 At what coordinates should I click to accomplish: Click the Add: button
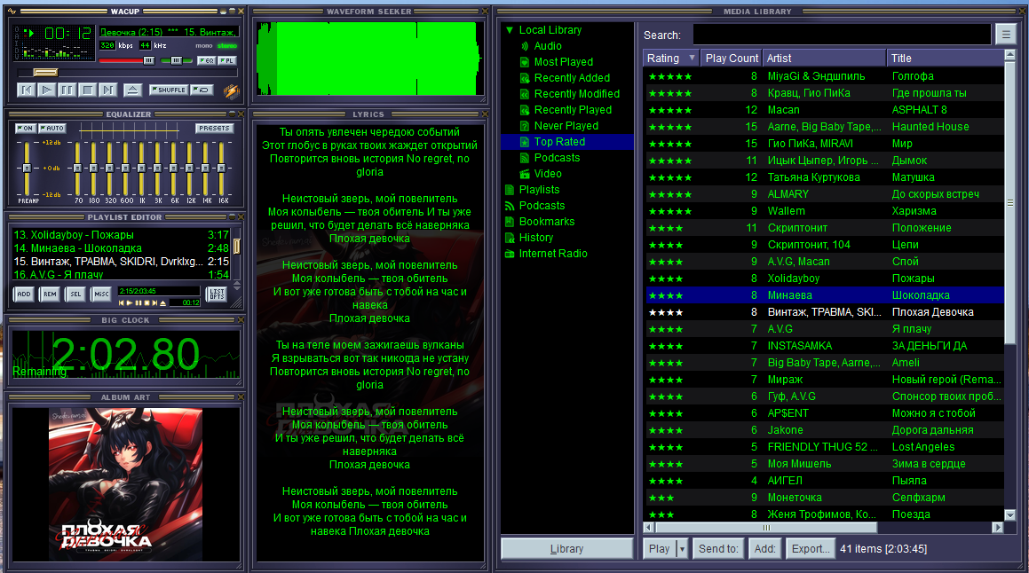tap(764, 549)
